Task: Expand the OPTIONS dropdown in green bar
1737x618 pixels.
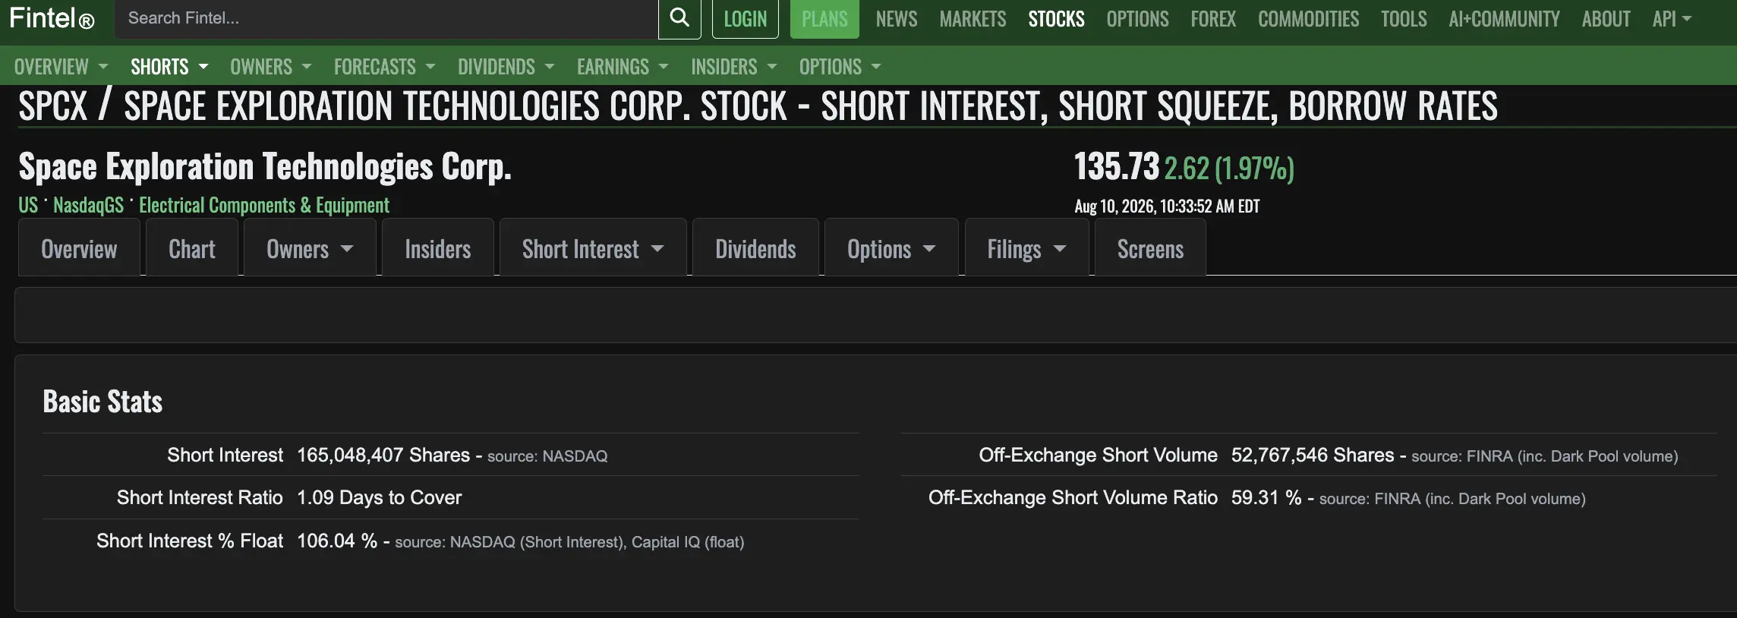Action: 840,67
